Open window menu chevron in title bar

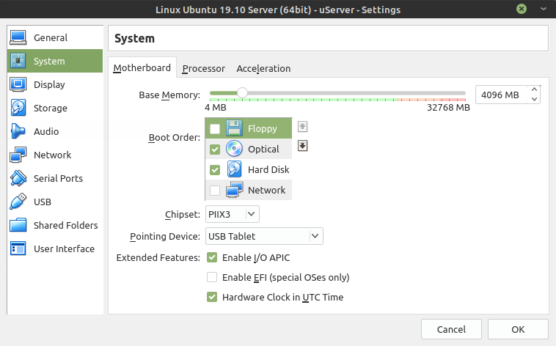point(544,9)
